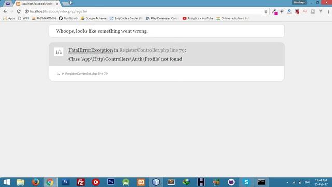Switch to the pinned mail tab
This screenshot has width=332, height=187.
[8, 4]
